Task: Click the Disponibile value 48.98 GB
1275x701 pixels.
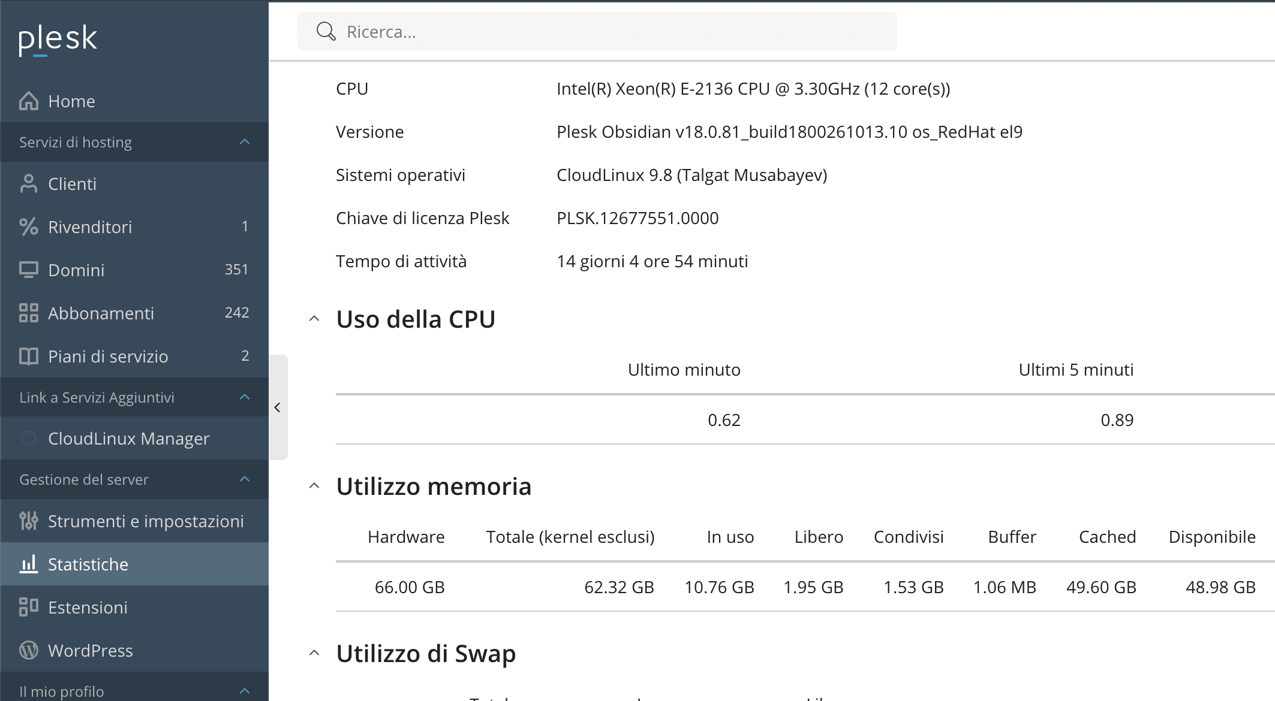Action: (1220, 587)
